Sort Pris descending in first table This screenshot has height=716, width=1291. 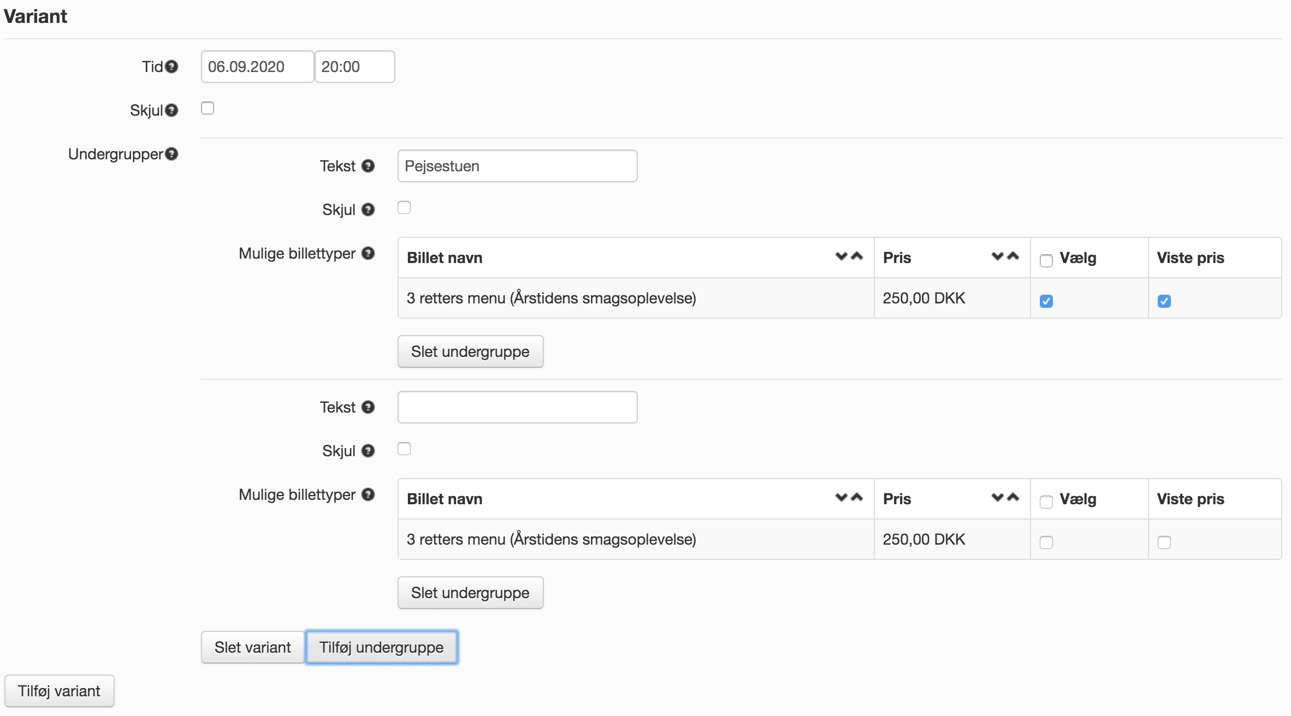coord(998,256)
